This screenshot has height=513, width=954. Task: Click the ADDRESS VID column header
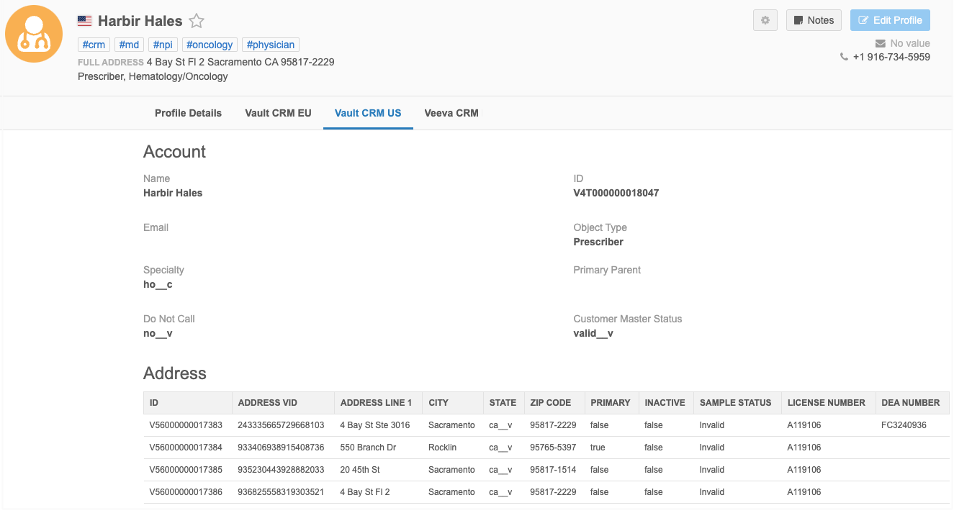267,402
